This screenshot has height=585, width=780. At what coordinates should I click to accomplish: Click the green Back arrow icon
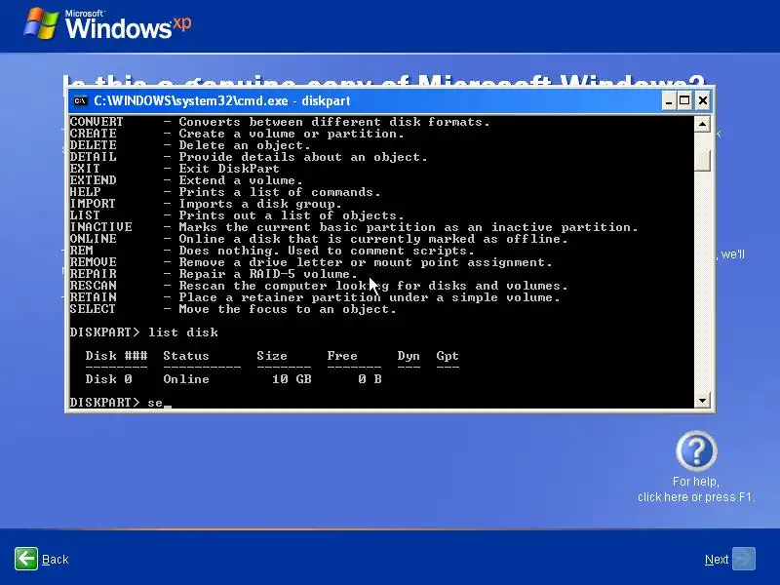(26, 559)
